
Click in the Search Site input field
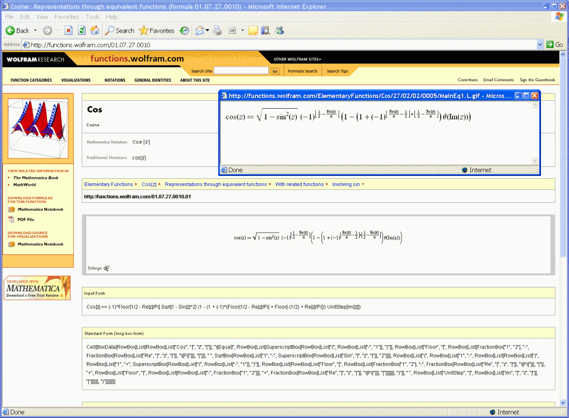[241, 71]
